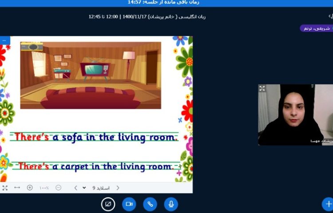Click the phone audio button
This screenshot has width=333, height=213.
(x=150, y=204)
